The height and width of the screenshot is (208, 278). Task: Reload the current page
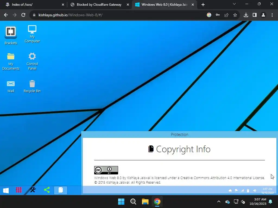coord(23,15)
